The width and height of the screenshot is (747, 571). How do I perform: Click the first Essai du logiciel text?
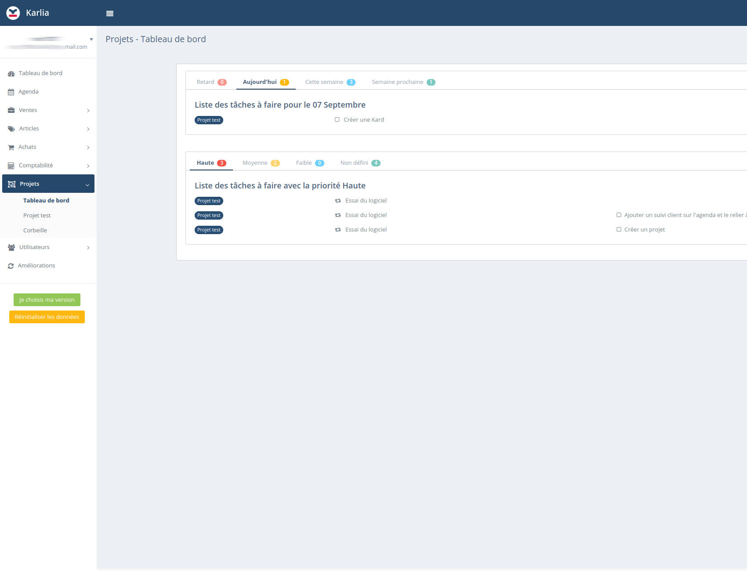pos(366,200)
